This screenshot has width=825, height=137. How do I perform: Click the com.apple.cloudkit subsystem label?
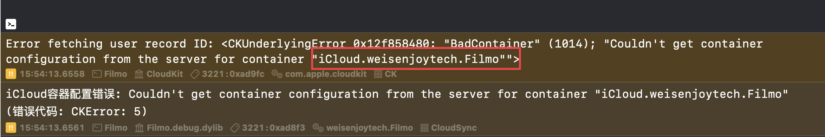point(326,74)
